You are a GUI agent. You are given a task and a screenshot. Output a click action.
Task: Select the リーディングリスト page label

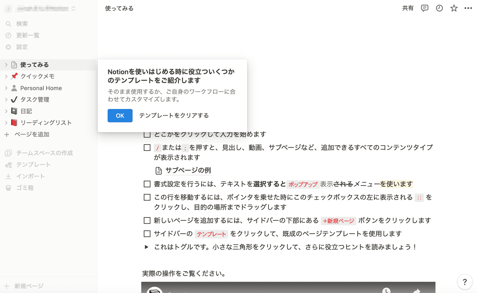[x=46, y=123]
